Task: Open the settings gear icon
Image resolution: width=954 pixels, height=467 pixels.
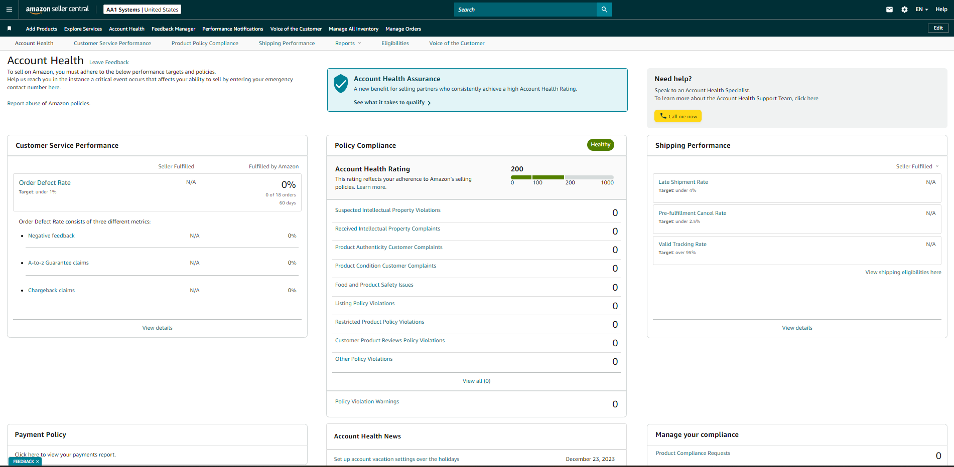Action: [904, 10]
